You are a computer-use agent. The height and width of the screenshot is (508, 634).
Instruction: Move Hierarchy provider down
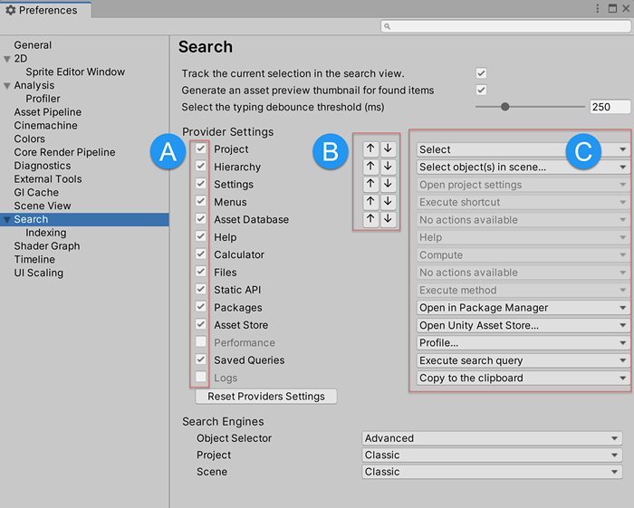[389, 166]
